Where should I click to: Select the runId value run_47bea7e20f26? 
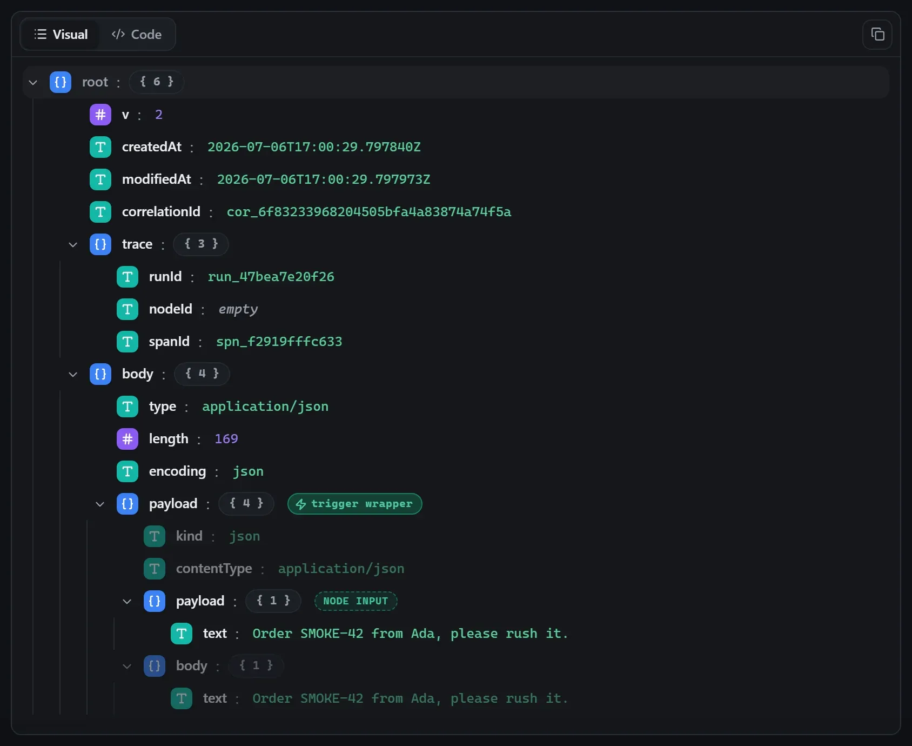point(271,277)
